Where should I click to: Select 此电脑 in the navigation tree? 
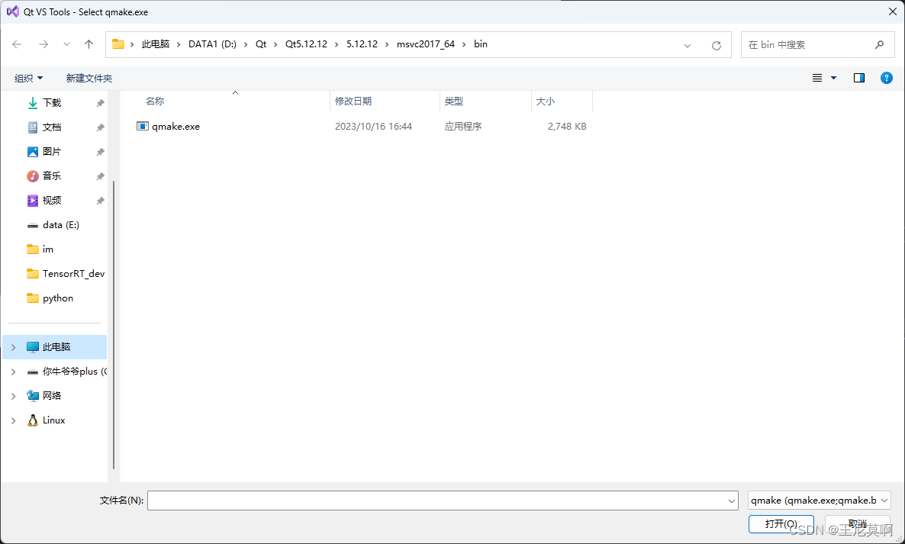[56, 346]
